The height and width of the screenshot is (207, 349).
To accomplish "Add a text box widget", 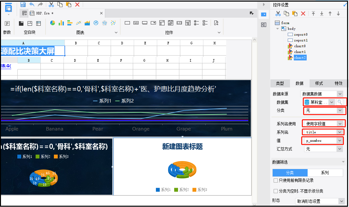I will pyautogui.click(x=127, y=23).
